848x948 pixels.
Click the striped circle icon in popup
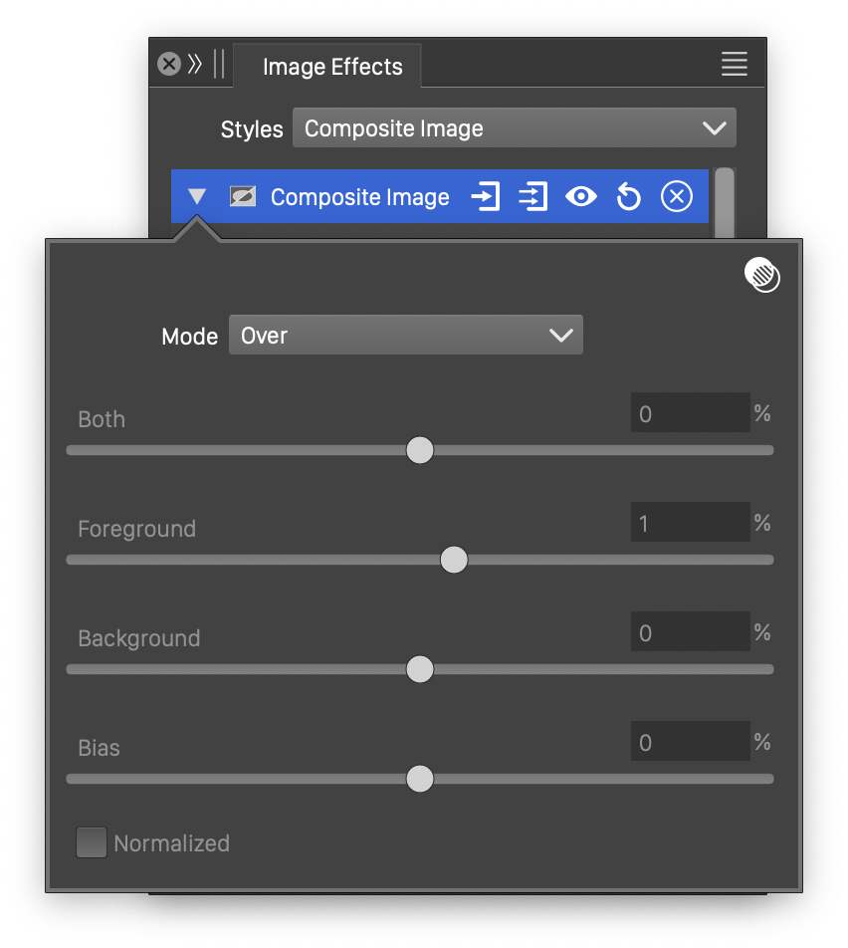pyautogui.click(x=762, y=275)
